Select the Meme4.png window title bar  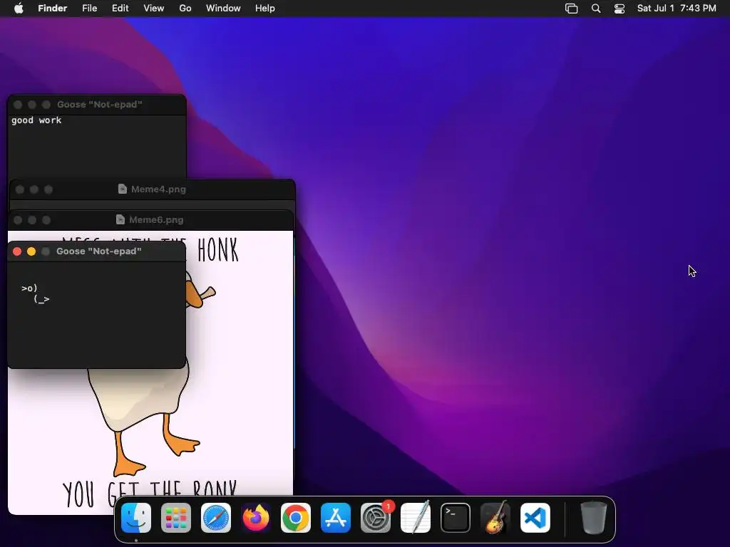(x=153, y=189)
